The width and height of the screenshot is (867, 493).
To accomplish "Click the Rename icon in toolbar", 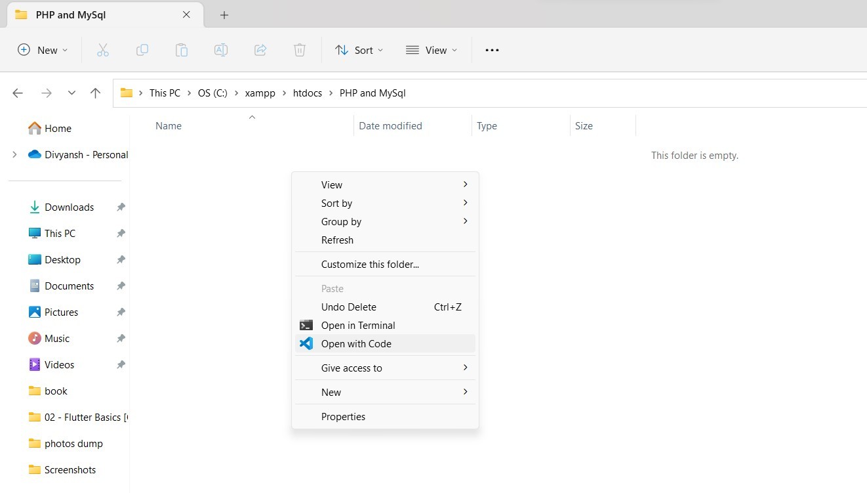I will (x=221, y=50).
